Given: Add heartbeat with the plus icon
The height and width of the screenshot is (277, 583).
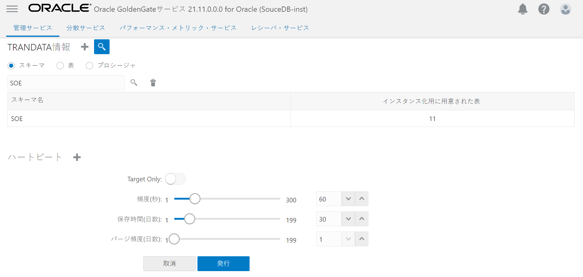Looking at the screenshot, I should [x=77, y=157].
